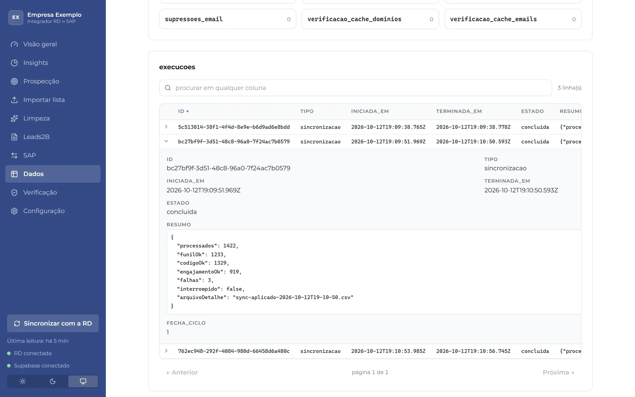Click the Leads2B document icon
Viewport: 635px width, 397px height.
[14, 137]
